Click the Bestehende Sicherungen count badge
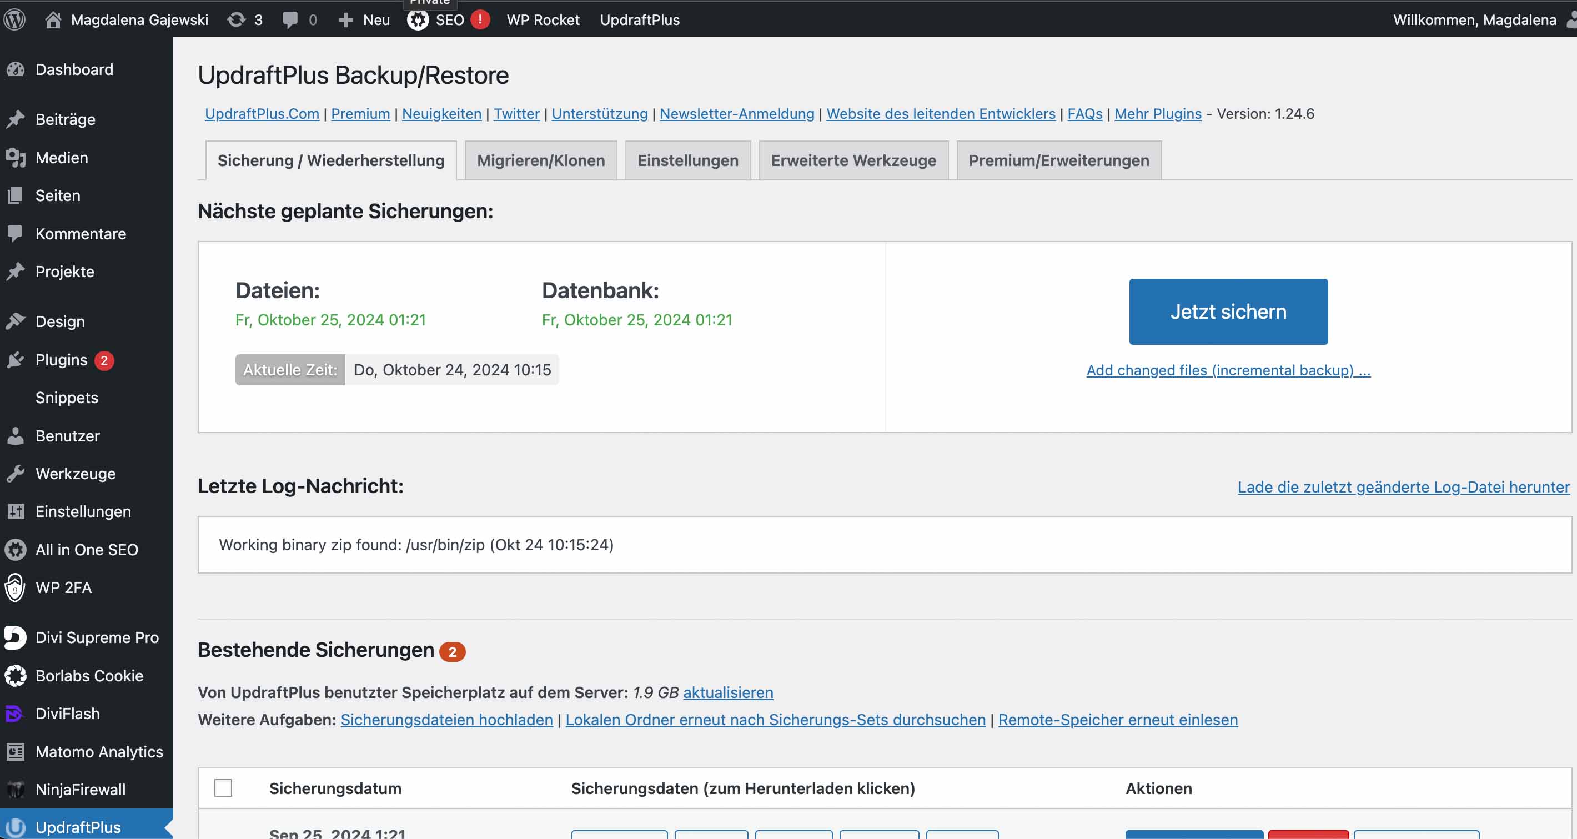Viewport: 1577px width, 839px height. click(x=453, y=652)
